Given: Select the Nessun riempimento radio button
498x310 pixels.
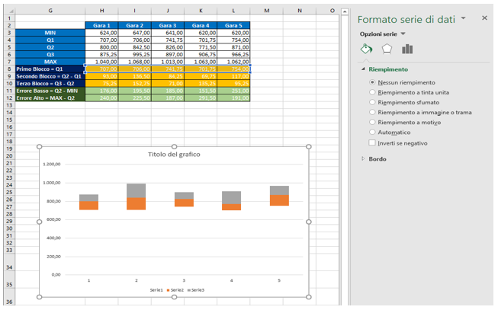Looking at the screenshot, I should [372, 82].
